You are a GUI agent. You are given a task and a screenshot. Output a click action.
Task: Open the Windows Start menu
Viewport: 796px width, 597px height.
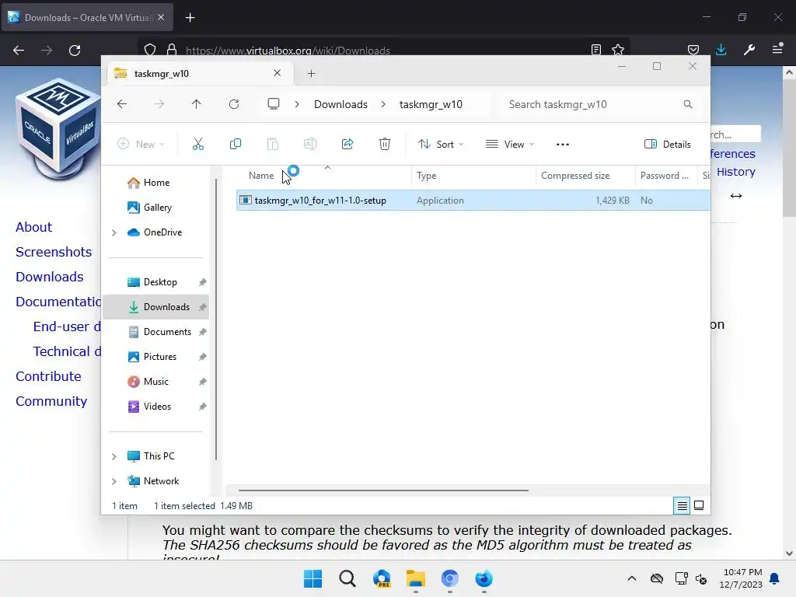point(312,578)
